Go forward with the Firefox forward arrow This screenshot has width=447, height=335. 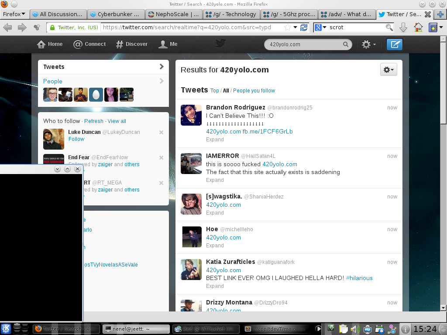(22, 27)
